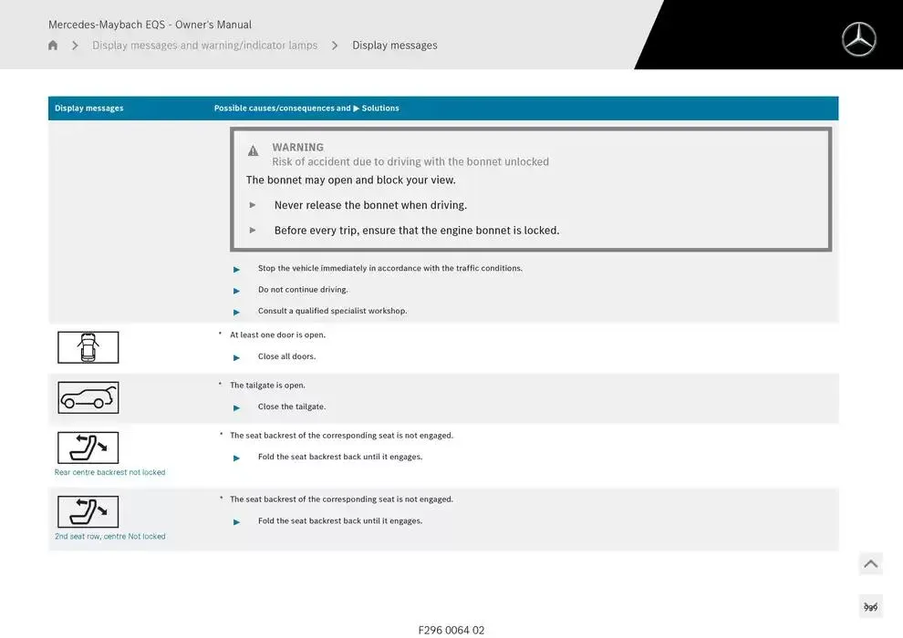The image size is (903, 638).
Task: Click the chevron before 'Display messages' breadcrumb
Action: [335, 46]
